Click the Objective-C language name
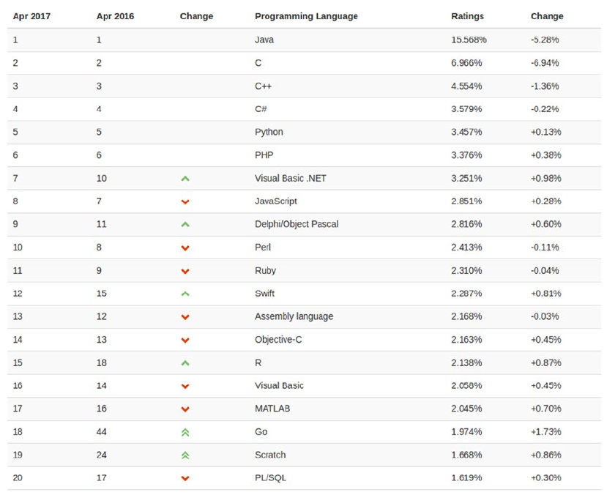The image size is (607, 495). pos(279,340)
